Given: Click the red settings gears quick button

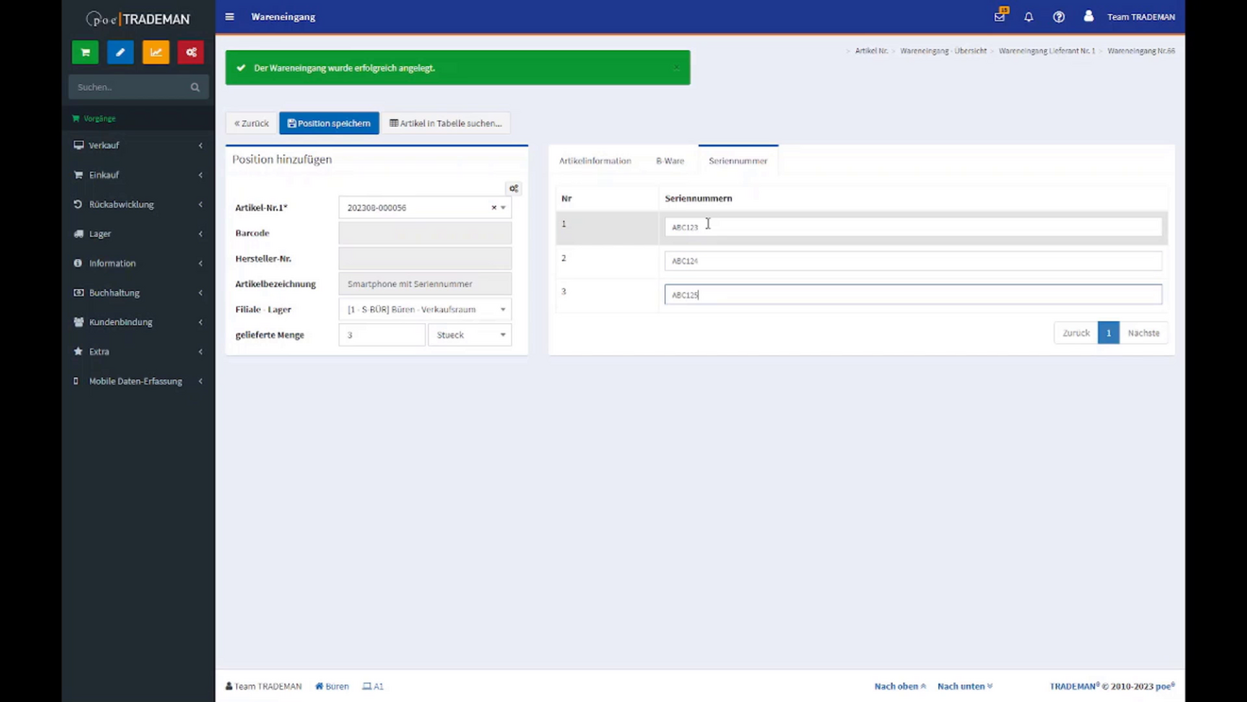Looking at the screenshot, I should point(191,52).
